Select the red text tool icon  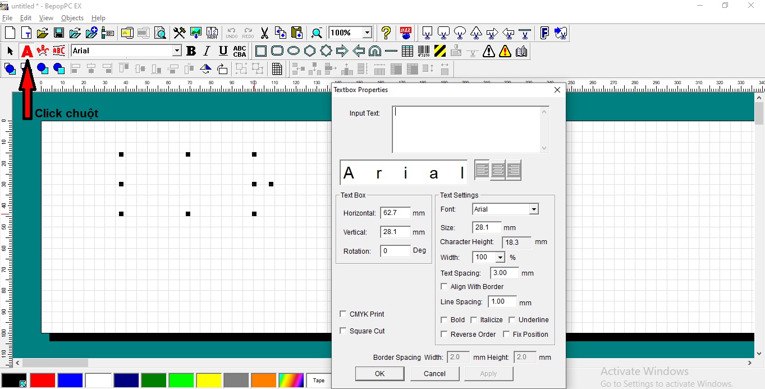26,51
